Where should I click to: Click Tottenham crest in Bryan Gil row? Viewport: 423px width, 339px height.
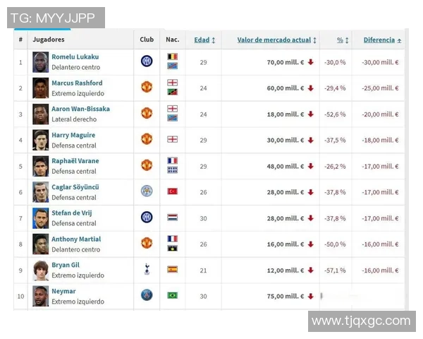point(147,269)
